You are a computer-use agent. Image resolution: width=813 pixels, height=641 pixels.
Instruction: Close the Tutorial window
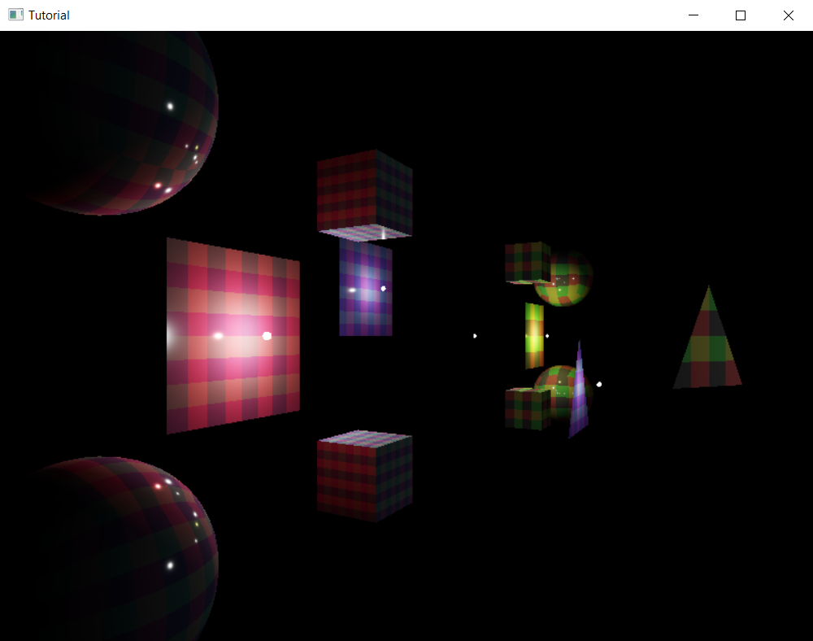(788, 15)
